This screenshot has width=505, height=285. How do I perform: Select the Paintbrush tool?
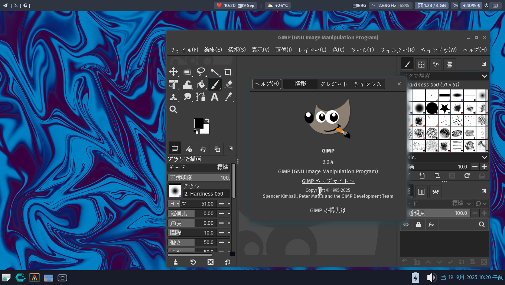215,85
